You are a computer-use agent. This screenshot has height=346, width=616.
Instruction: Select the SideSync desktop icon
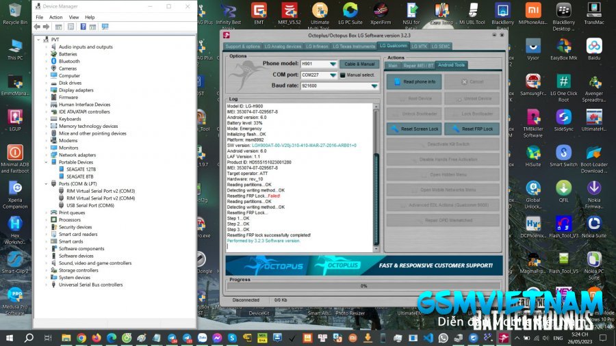tap(564, 120)
